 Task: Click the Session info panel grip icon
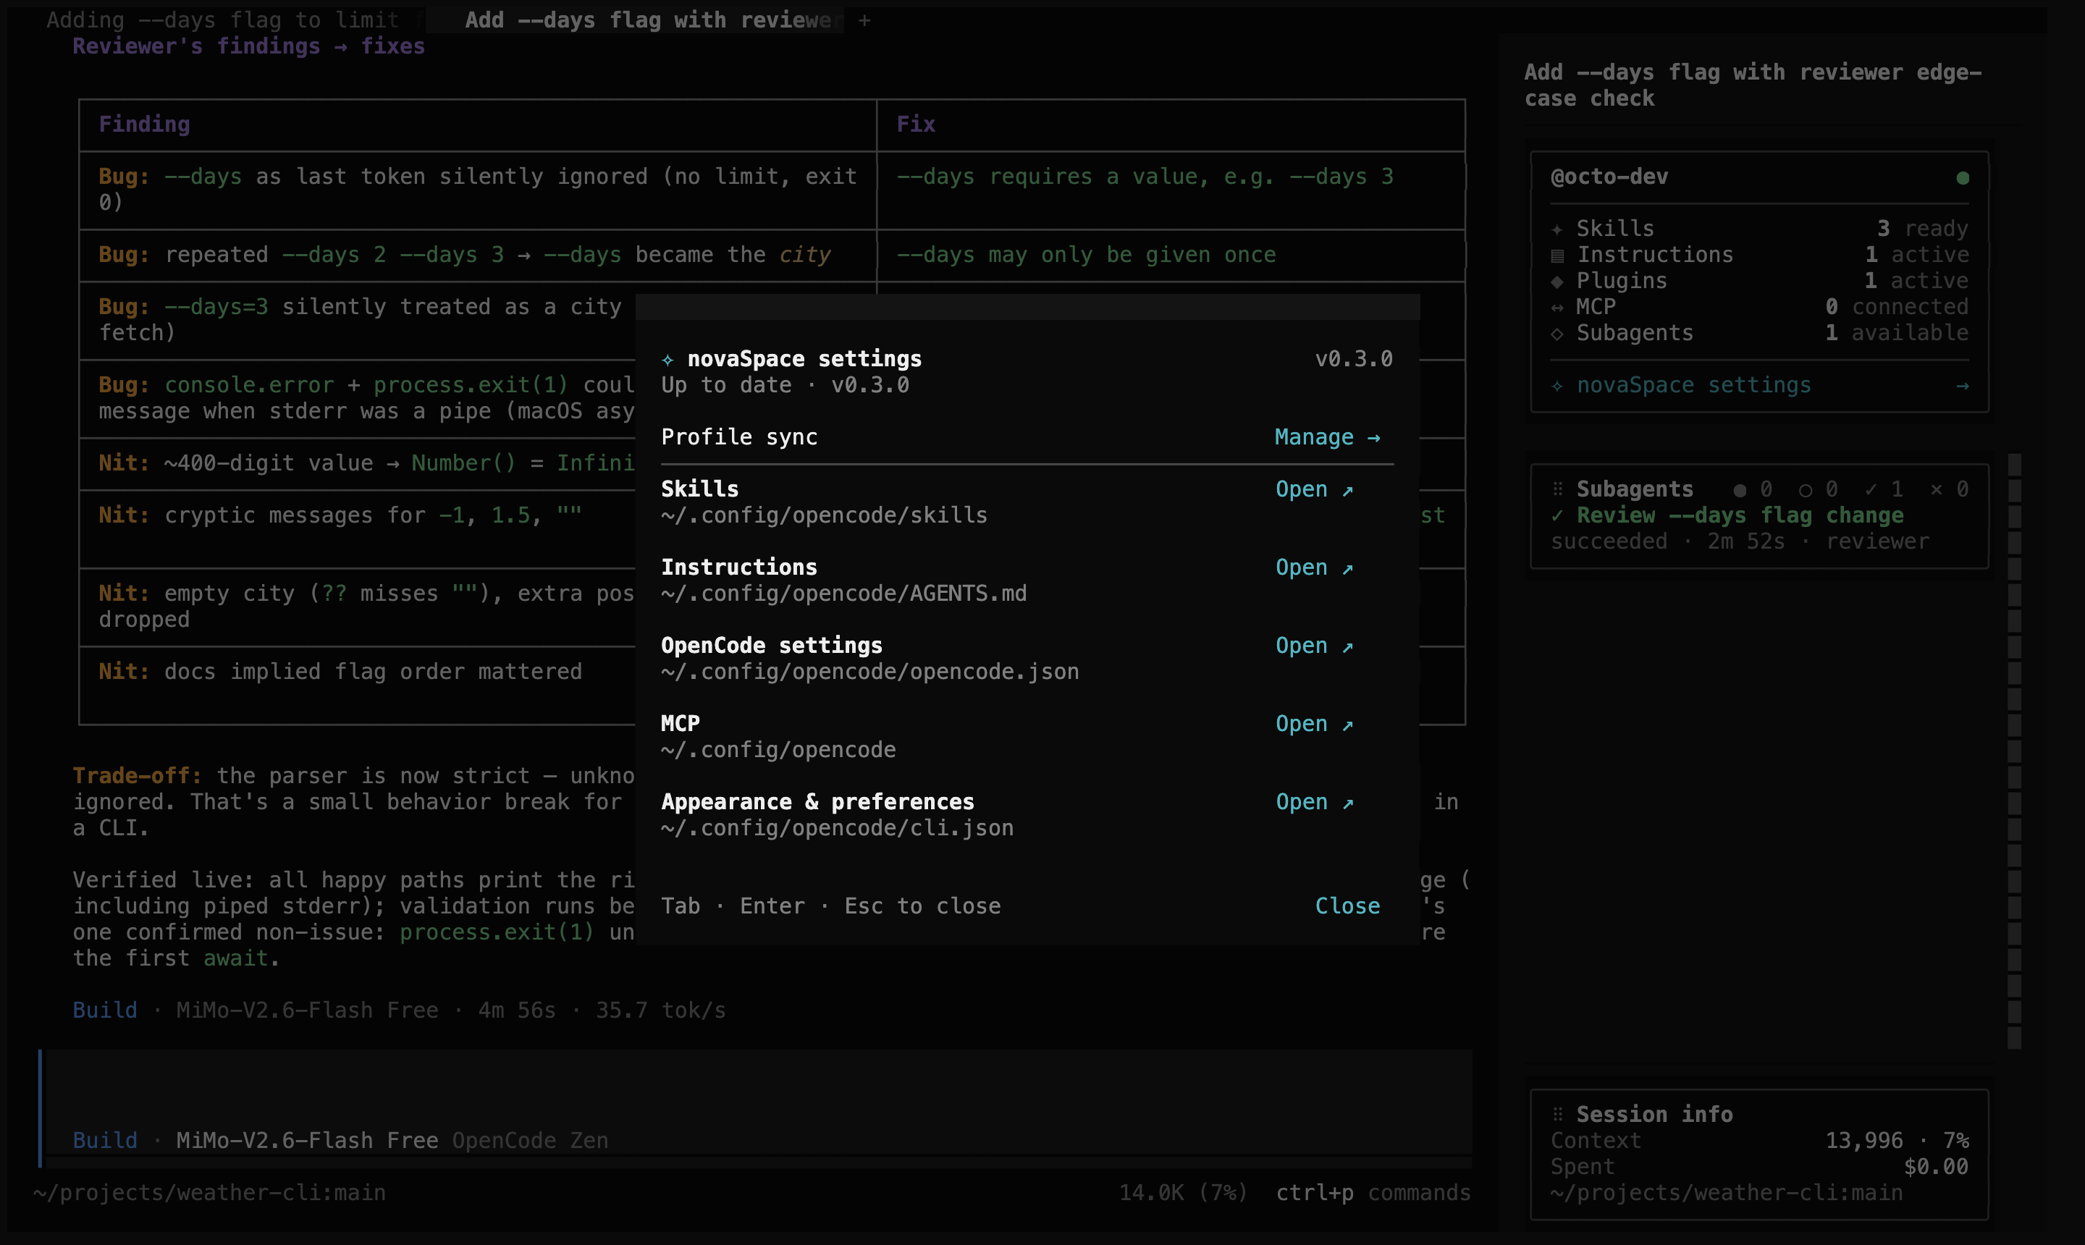(1557, 1114)
